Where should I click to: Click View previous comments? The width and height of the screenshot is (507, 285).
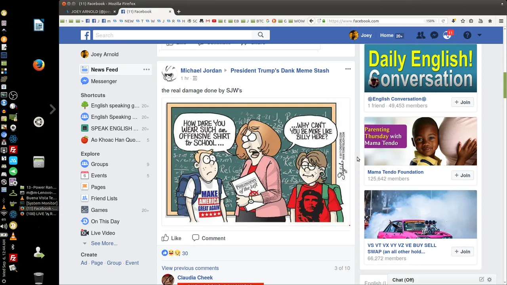190,268
